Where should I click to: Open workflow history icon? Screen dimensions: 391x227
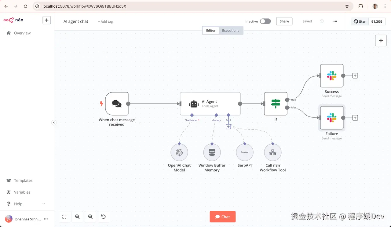(322, 21)
